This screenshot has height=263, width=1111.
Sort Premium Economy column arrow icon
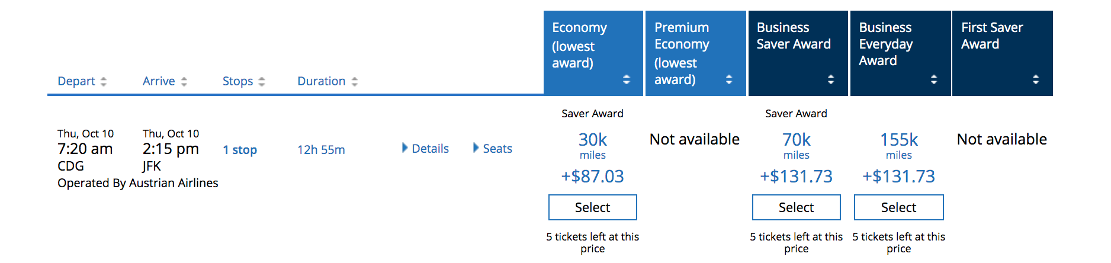click(729, 79)
